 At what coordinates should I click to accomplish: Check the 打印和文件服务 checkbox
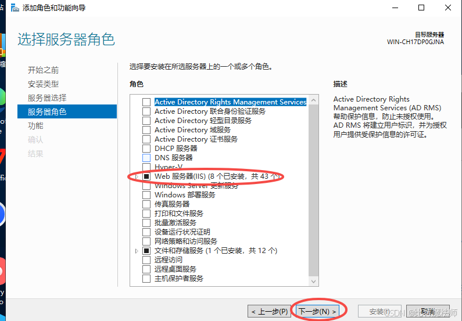click(146, 213)
